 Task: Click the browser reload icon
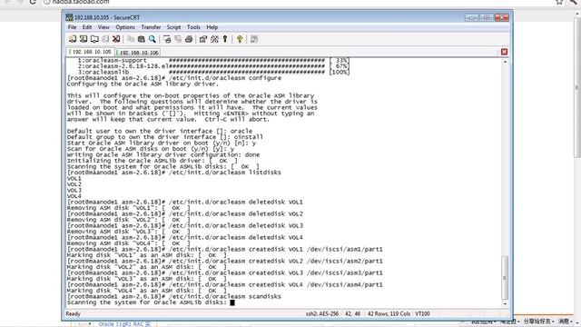[33, 2]
